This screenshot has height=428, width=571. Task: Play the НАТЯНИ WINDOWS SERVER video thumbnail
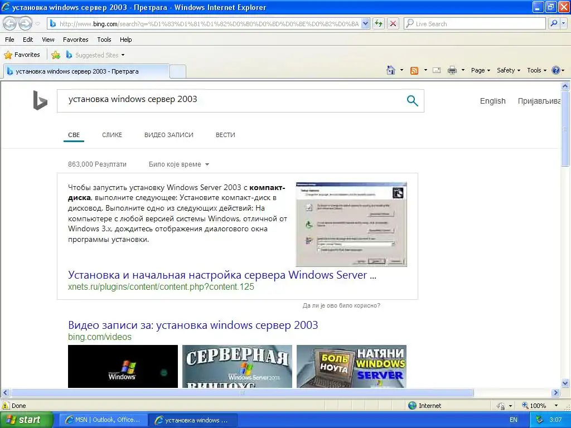pos(351,366)
